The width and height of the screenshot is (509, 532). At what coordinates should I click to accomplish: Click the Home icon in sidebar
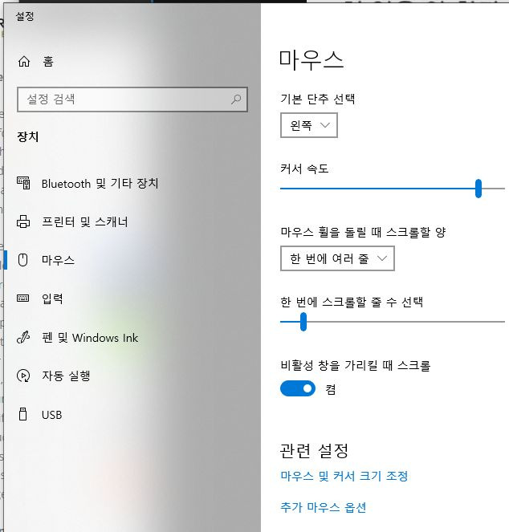pos(24,62)
